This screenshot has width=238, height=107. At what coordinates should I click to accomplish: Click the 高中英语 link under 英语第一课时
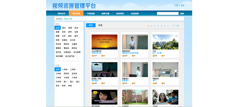[x=95, y=81]
